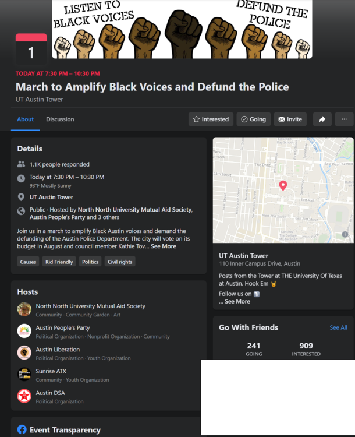This screenshot has height=437, width=355.
Task: Open See All in Go With Friends
Action: click(x=338, y=327)
